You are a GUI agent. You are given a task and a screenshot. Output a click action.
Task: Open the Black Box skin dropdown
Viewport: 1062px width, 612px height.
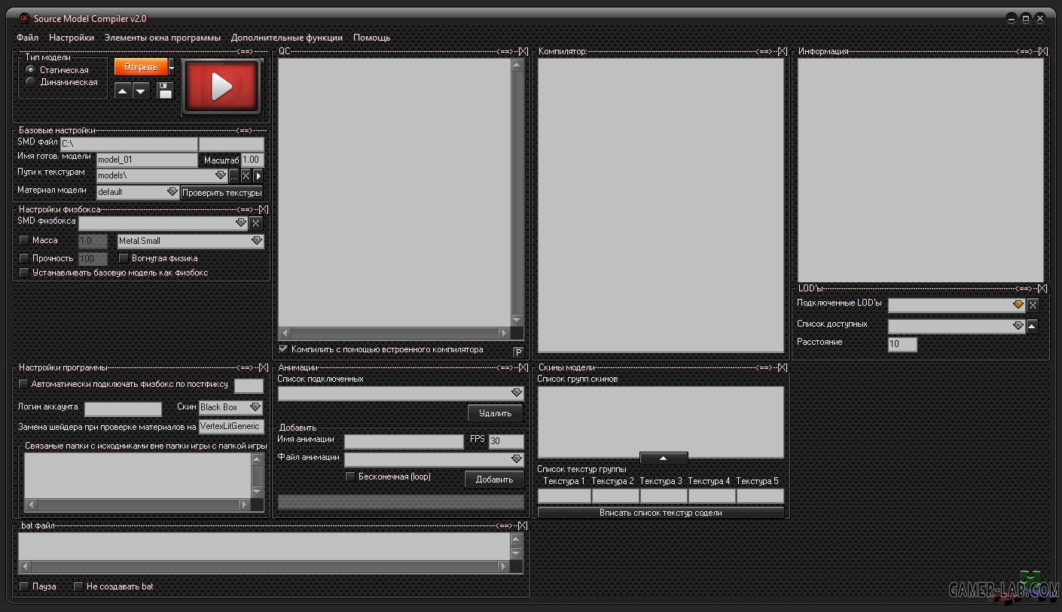coord(230,407)
